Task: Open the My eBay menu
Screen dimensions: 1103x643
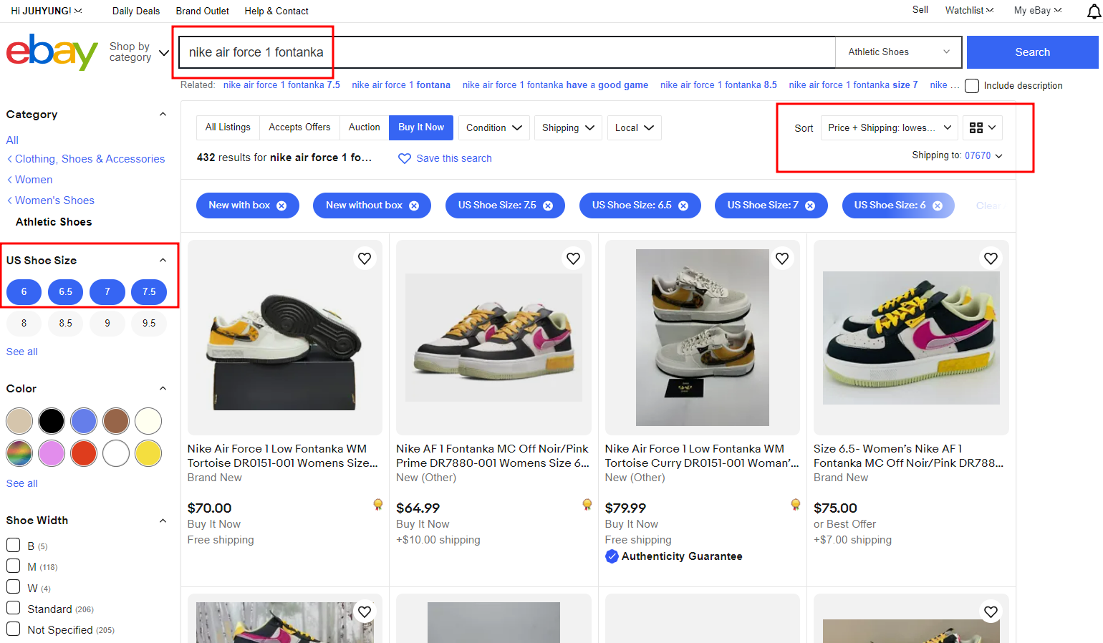Action: coord(1038,11)
